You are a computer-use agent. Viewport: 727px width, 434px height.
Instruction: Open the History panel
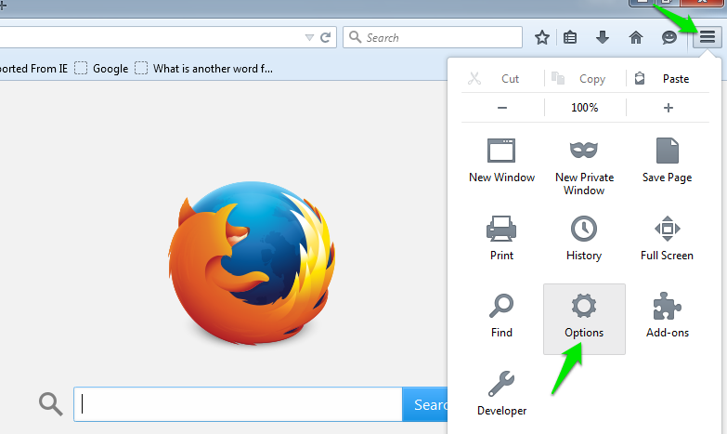pos(584,238)
